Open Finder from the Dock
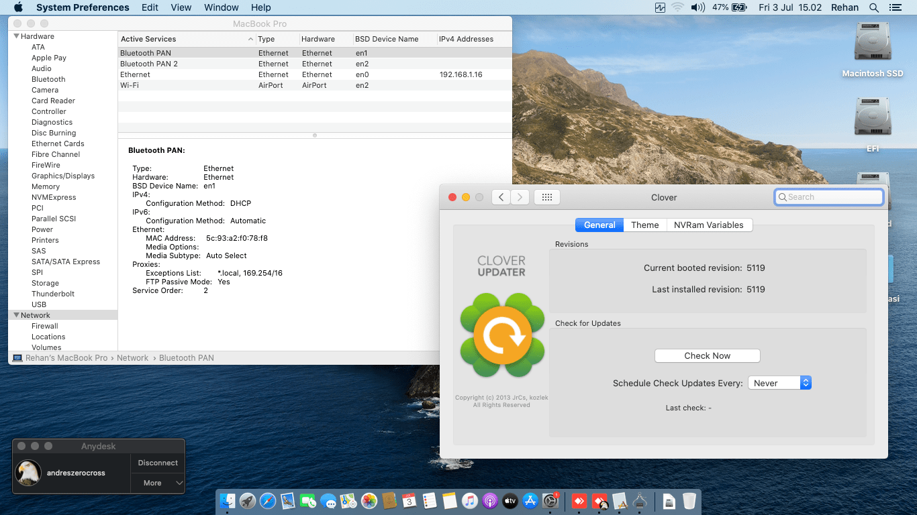 (x=228, y=501)
